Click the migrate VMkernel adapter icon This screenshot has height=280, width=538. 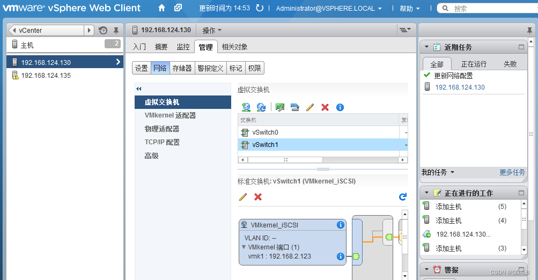click(x=294, y=107)
